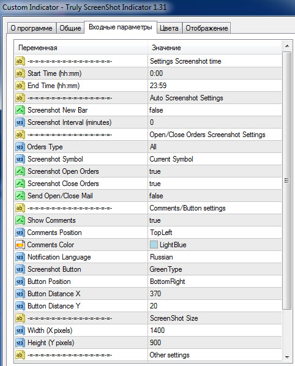Click the vertical scrollbar thumb
Viewport: 295px width, 366px height.
coord(287,181)
